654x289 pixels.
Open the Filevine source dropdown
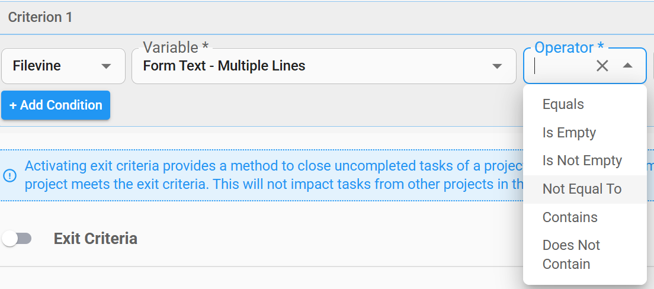pyautogui.click(x=63, y=66)
